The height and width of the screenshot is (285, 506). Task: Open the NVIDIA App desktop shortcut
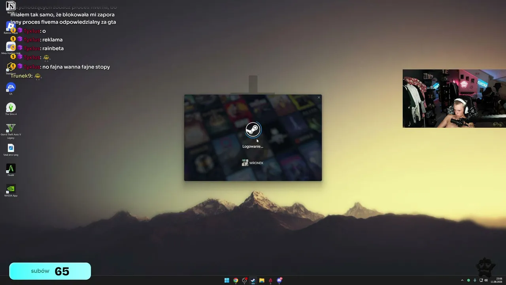tap(11, 191)
